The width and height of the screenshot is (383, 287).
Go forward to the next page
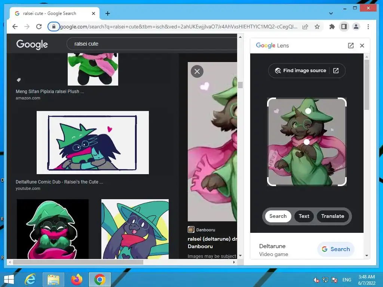pos(27,27)
